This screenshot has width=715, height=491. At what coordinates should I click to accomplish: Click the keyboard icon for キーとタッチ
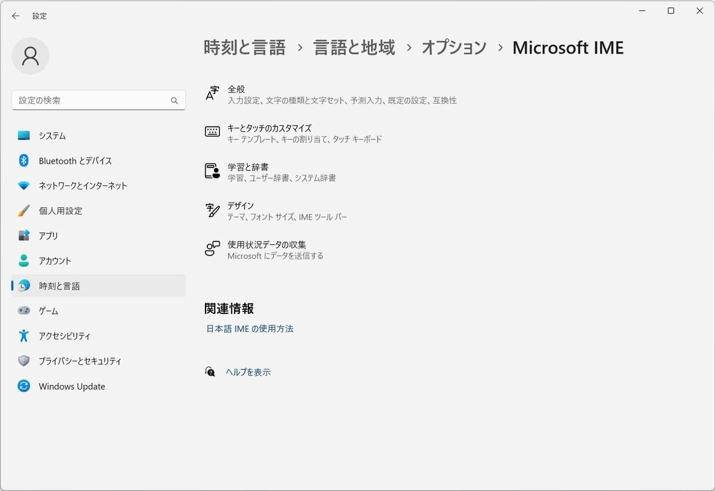pos(212,132)
